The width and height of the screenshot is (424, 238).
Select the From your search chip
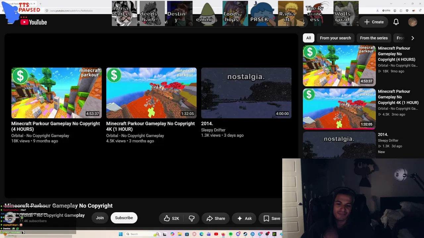tap(335, 38)
